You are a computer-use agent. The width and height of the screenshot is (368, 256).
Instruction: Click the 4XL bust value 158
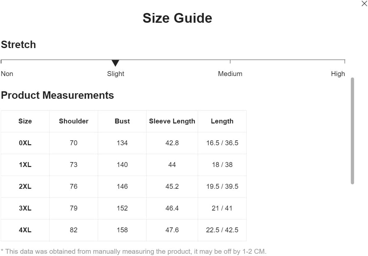(x=122, y=230)
